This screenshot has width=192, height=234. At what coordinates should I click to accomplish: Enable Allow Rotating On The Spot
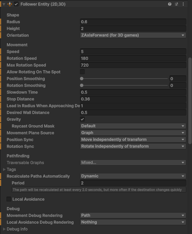pyautogui.click(x=82, y=72)
